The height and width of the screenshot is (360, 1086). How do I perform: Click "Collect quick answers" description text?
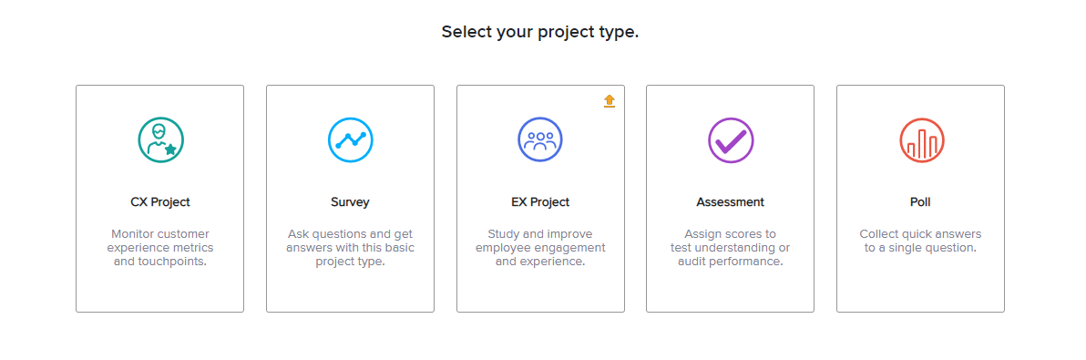[920, 241]
